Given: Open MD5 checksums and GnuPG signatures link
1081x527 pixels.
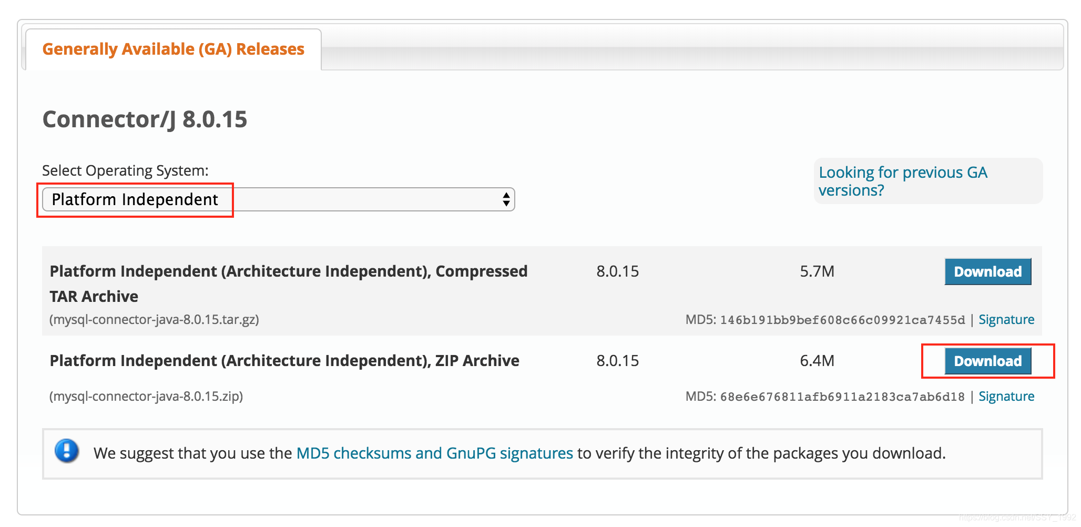Looking at the screenshot, I should click(x=435, y=453).
